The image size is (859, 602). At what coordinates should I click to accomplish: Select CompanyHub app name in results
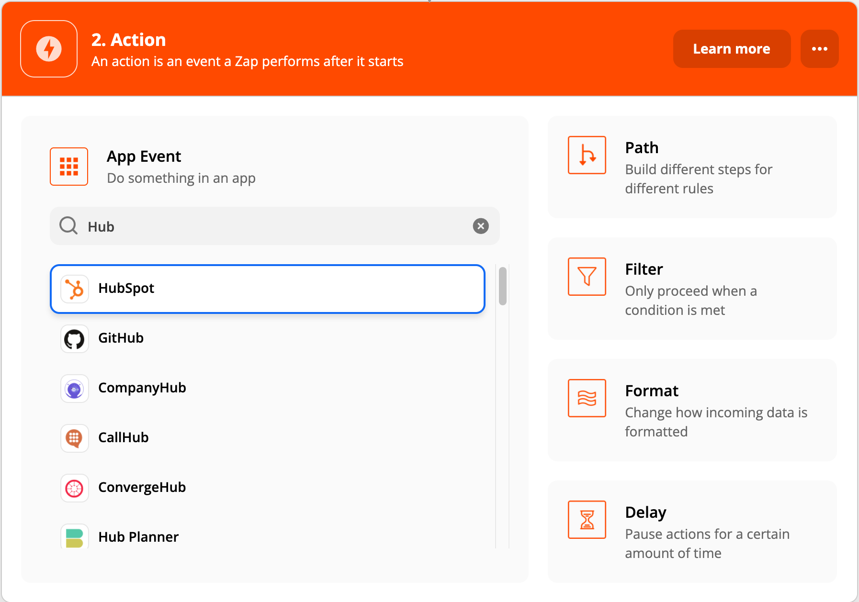point(142,388)
